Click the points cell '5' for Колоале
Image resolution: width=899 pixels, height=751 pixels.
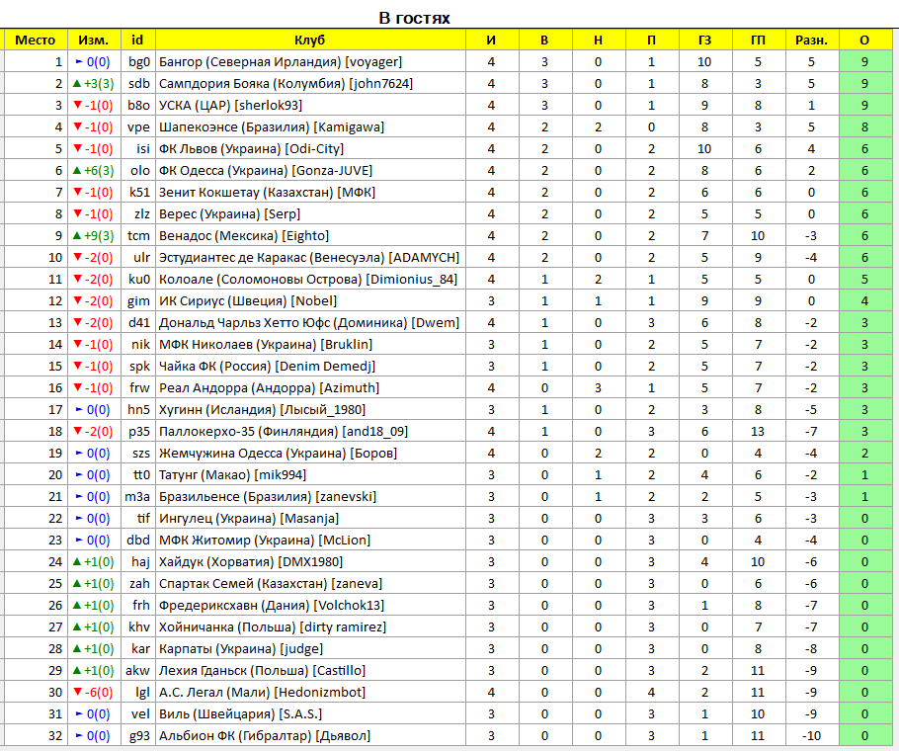pos(864,280)
